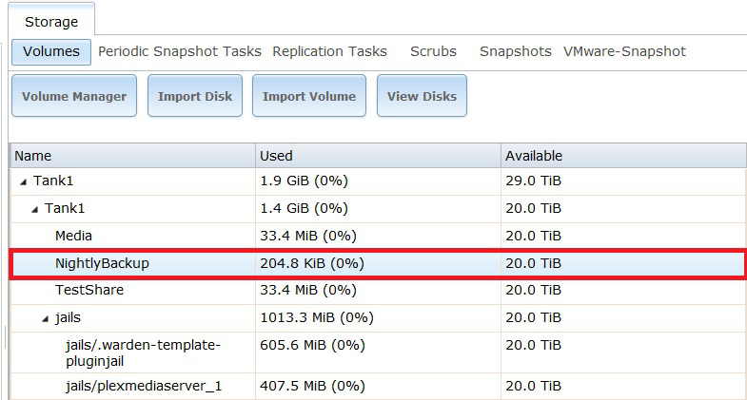Screen dimensions: 747x400
Task: Select the Volumes tab
Action: [51, 51]
